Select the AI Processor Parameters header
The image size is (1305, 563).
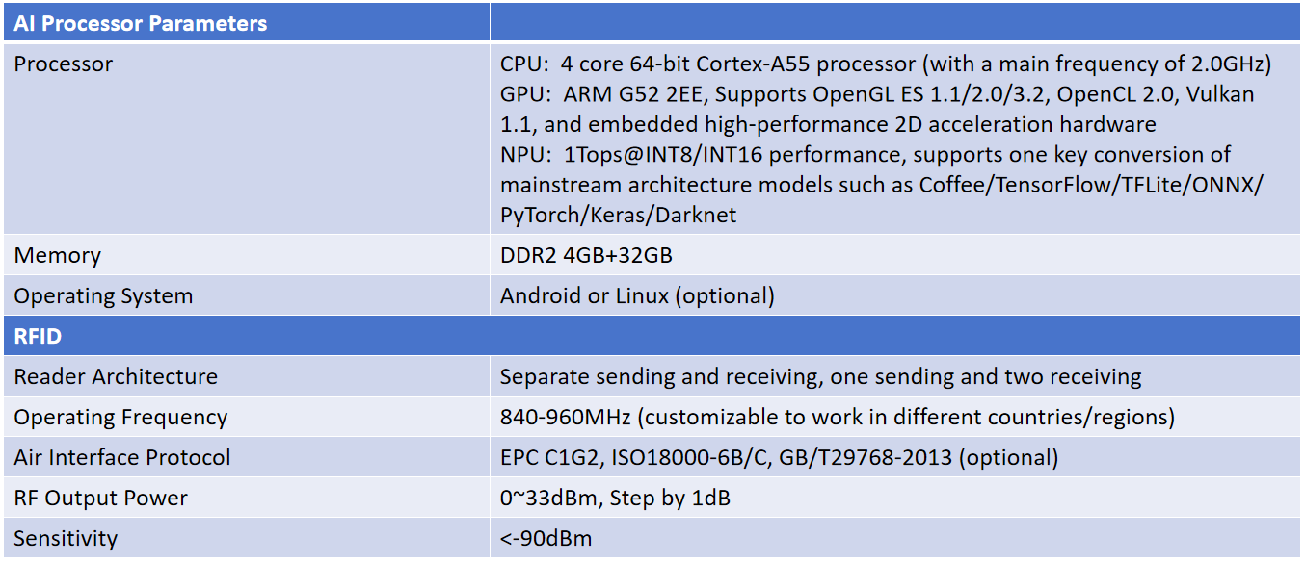click(x=141, y=23)
